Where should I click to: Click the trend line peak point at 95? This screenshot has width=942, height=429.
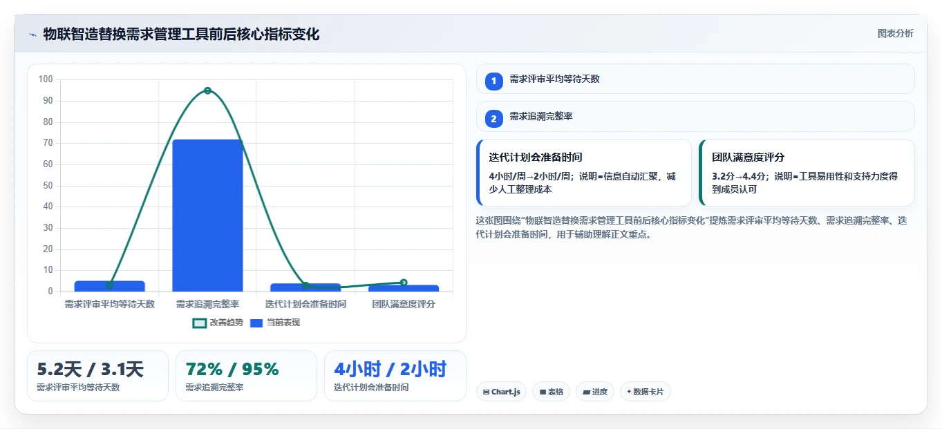coord(207,90)
